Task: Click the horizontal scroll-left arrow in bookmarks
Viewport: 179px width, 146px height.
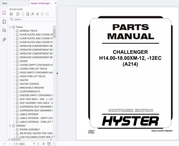Action: (x=10, y=139)
